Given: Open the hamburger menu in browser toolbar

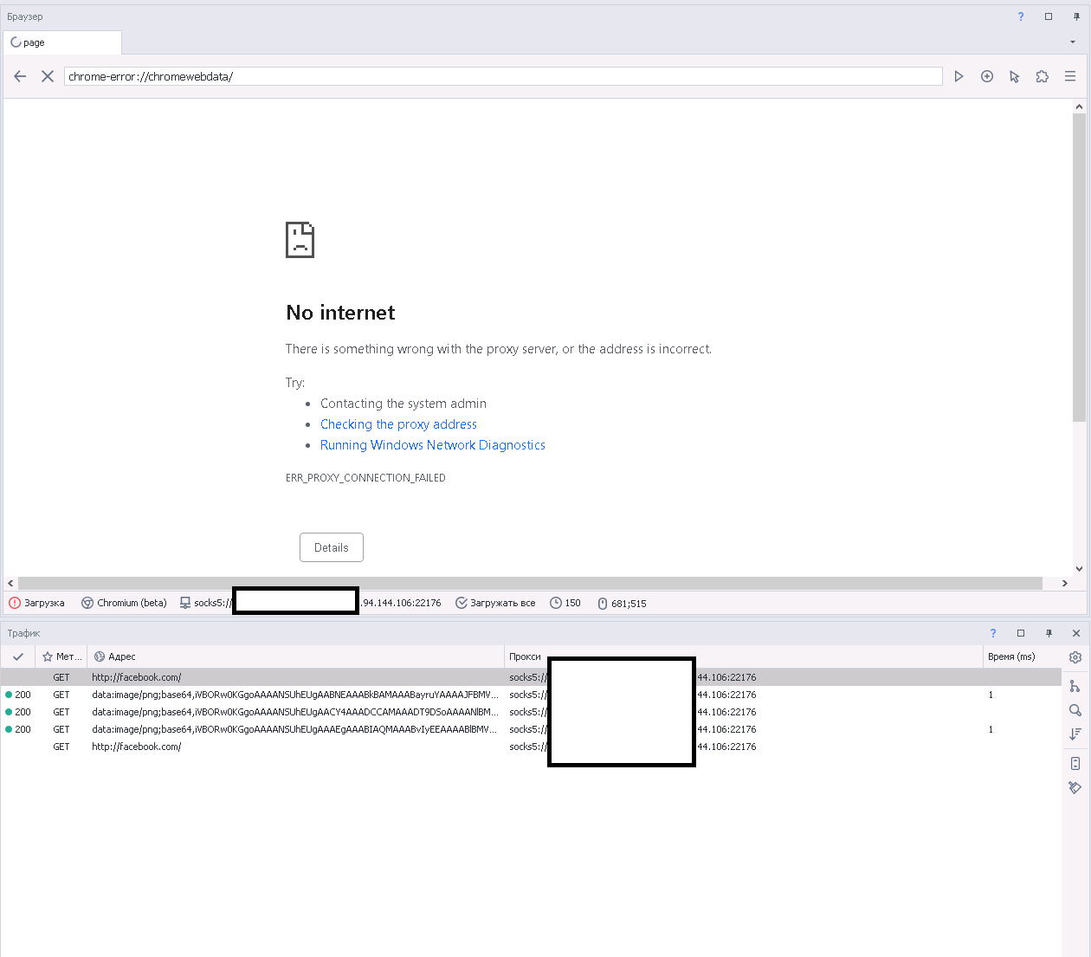Looking at the screenshot, I should coord(1070,76).
